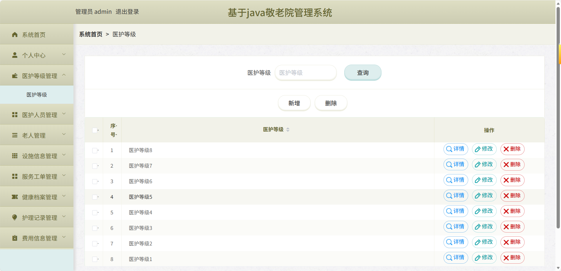
Task: Expand 医护人员管理 using its chevron
Action: tap(64, 114)
